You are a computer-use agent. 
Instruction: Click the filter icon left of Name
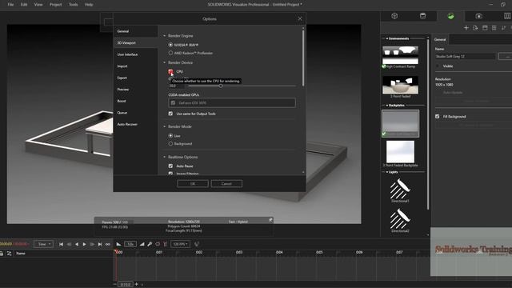point(9,253)
